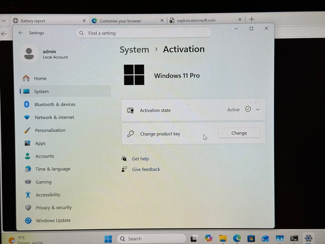Click into Find a setting search box
This screenshot has width=325, height=244.
144,33
